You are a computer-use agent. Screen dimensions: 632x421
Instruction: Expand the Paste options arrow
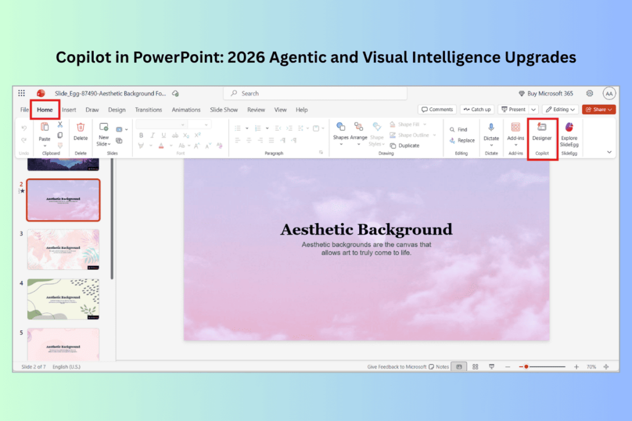point(44,146)
